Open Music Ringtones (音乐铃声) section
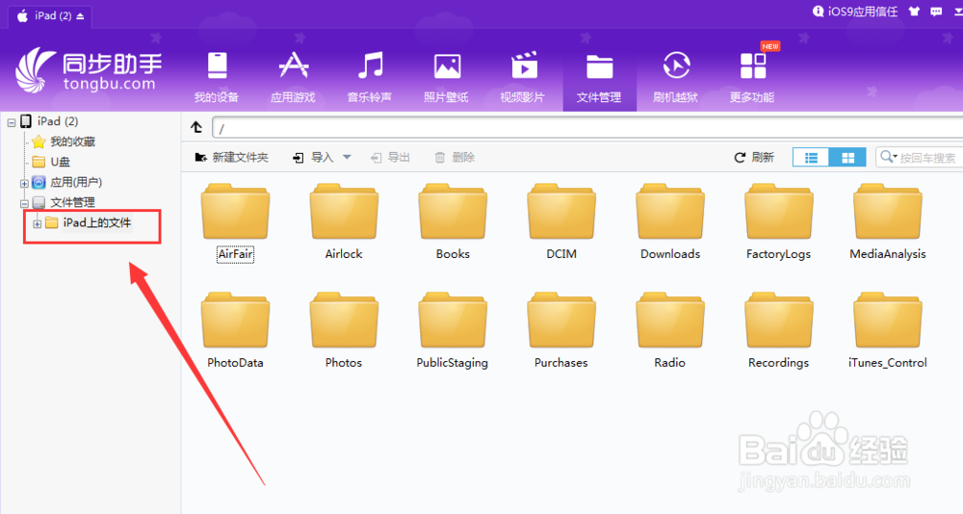The image size is (963, 514). (370, 77)
